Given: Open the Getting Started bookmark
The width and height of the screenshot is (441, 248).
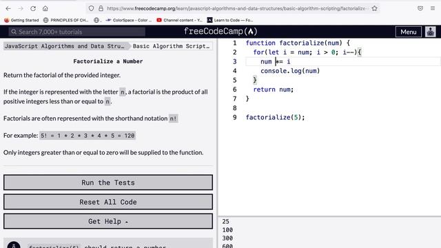Looking at the screenshot, I should point(21,20).
